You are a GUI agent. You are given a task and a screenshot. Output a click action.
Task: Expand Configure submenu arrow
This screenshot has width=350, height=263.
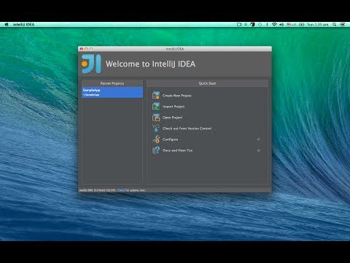click(259, 140)
